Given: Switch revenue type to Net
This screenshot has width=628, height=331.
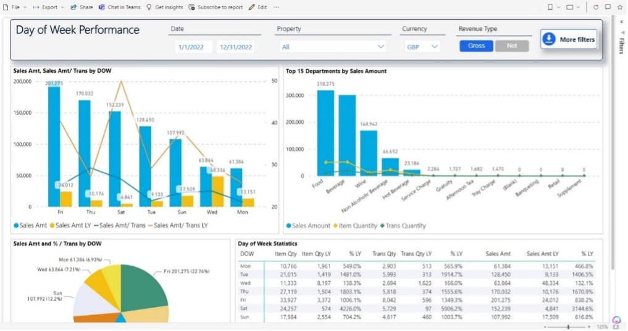Looking at the screenshot, I should pos(512,46).
